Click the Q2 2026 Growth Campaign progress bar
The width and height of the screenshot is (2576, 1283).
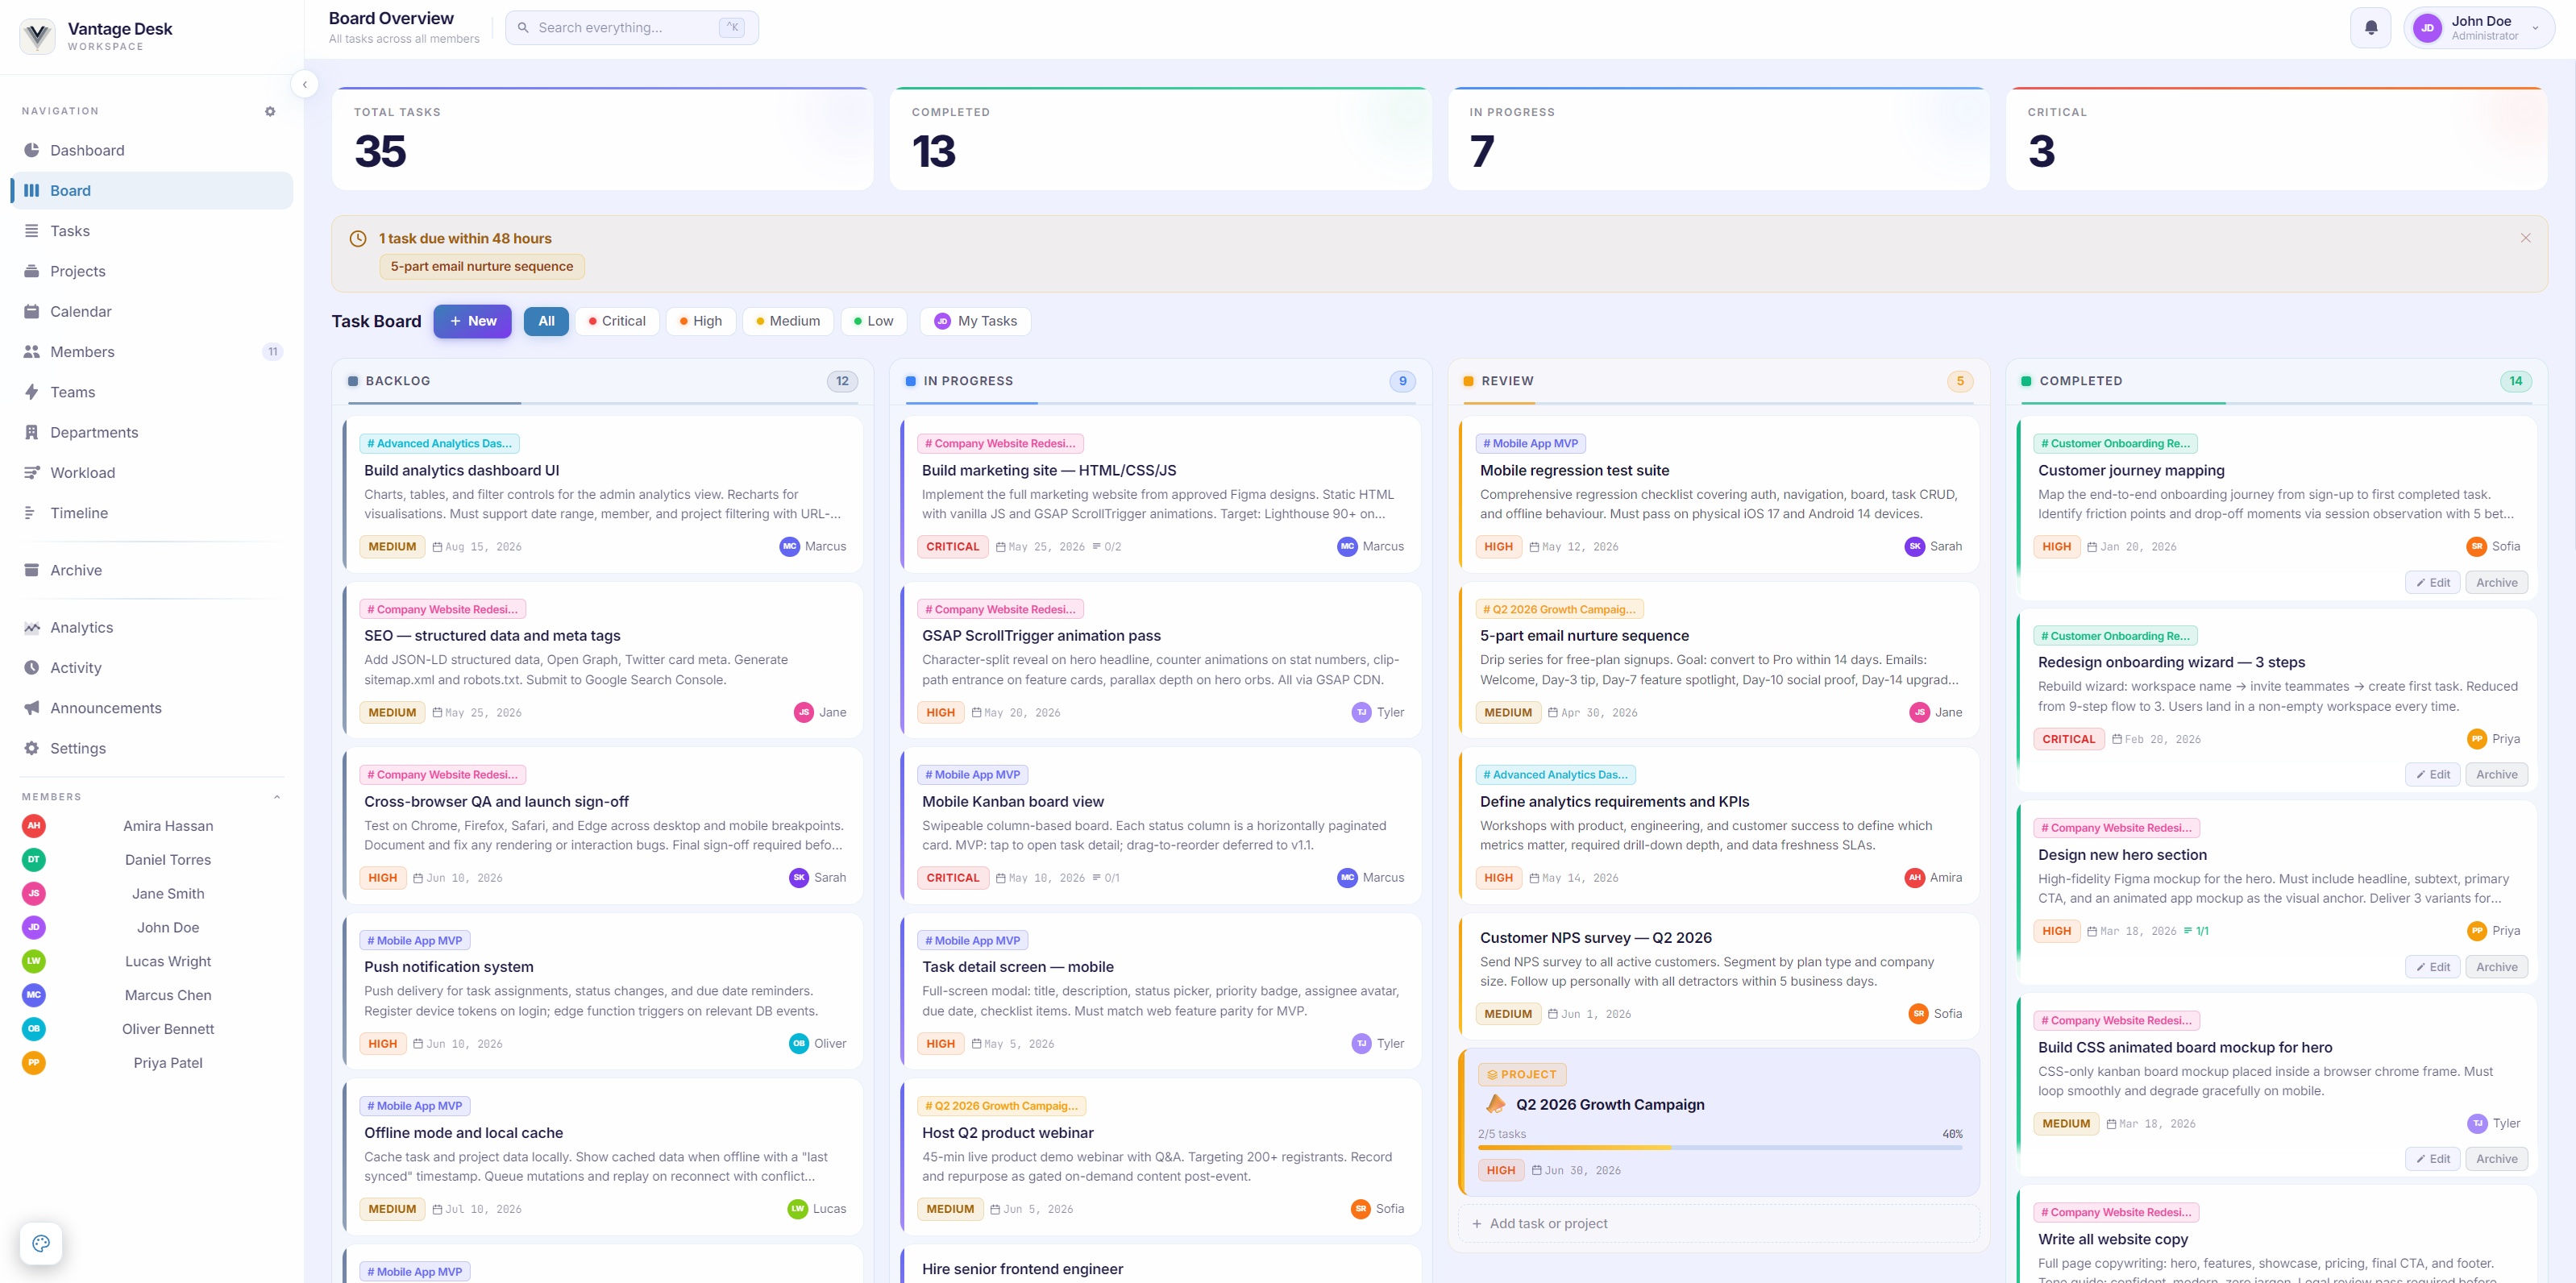point(1720,1148)
